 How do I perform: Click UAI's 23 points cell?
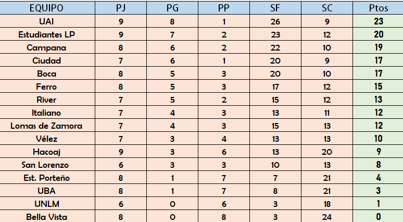[378, 21]
